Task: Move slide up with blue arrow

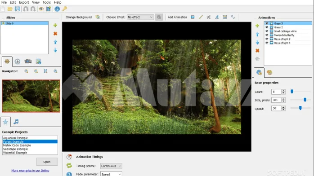Action: (x=55, y=42)
